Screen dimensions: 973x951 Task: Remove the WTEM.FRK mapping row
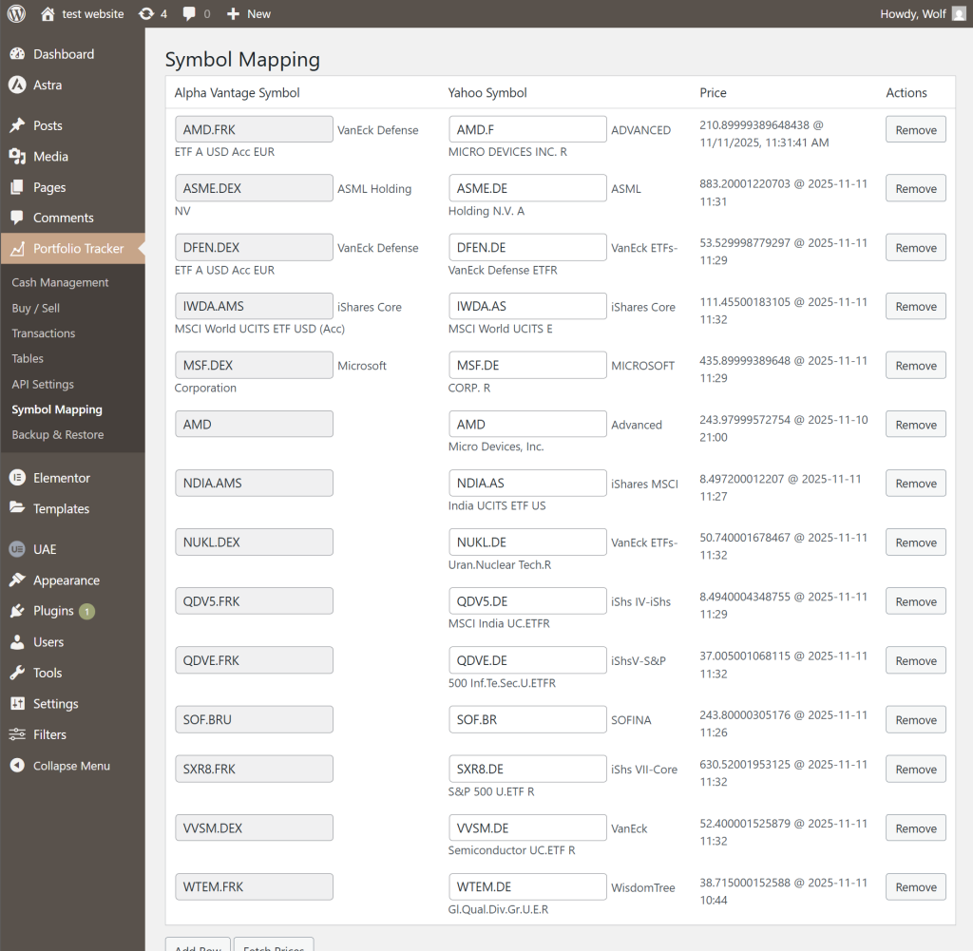pos(915,886)
